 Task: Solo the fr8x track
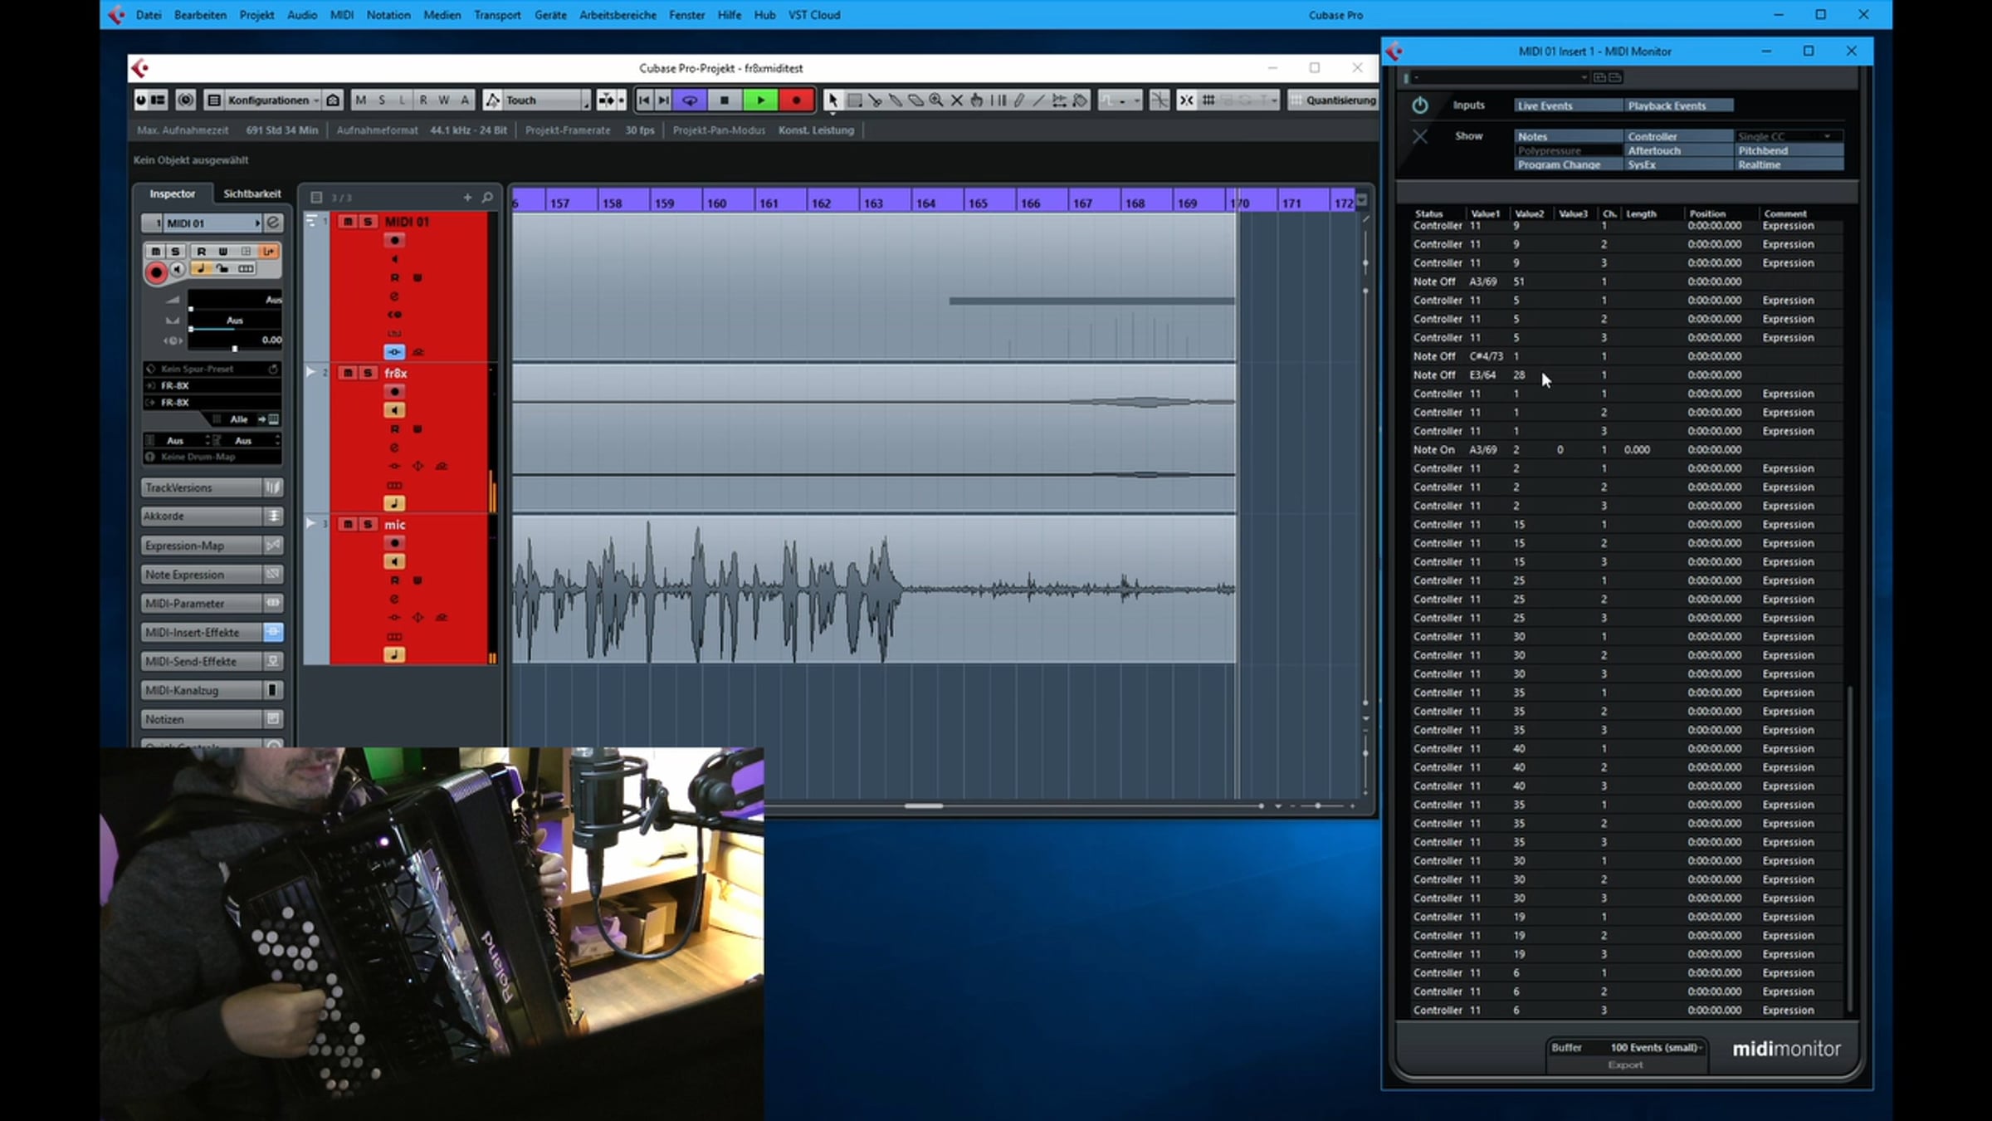point(368,373)
